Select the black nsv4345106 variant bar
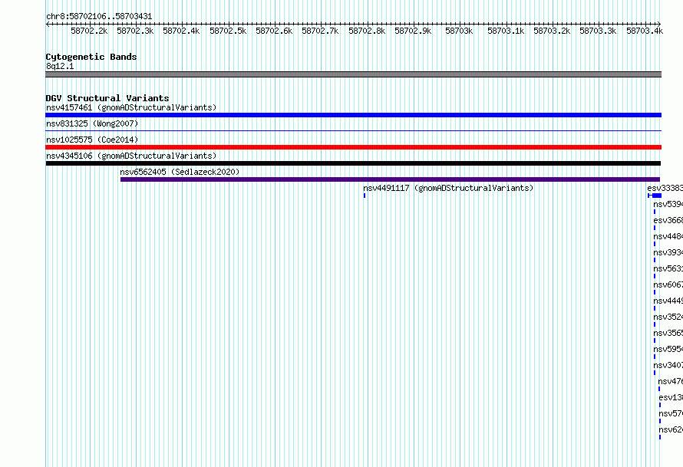The height and width of the screenshot is (467, 683). pos(353,163)
